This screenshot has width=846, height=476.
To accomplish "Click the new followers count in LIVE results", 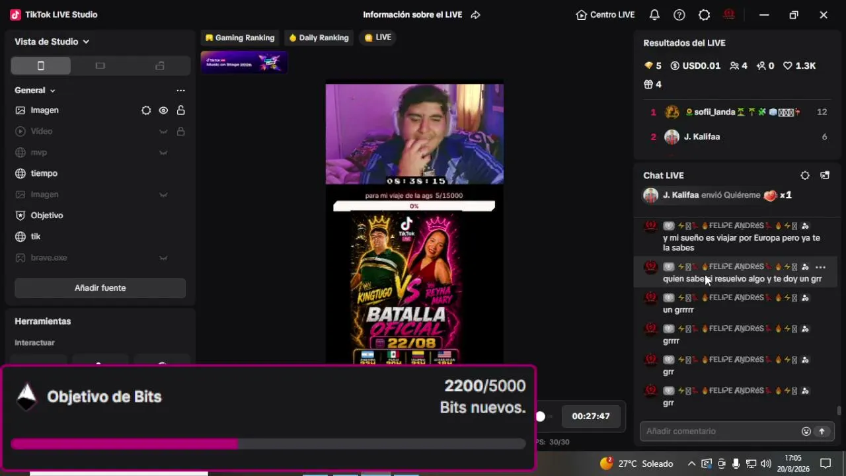I will 765,66.
